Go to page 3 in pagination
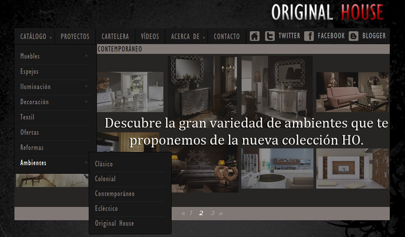Screen dimensions: 405x237 212,213
